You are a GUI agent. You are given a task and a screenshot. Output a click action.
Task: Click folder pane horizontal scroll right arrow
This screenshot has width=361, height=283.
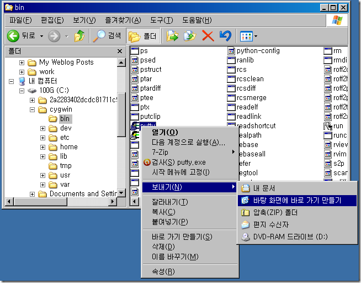pos(112,202)
